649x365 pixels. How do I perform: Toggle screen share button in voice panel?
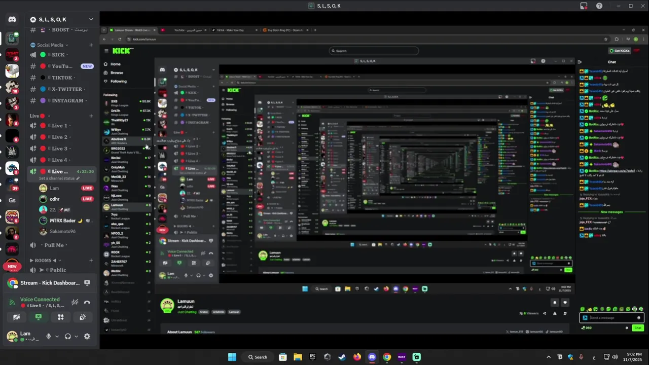coord(39,317)
